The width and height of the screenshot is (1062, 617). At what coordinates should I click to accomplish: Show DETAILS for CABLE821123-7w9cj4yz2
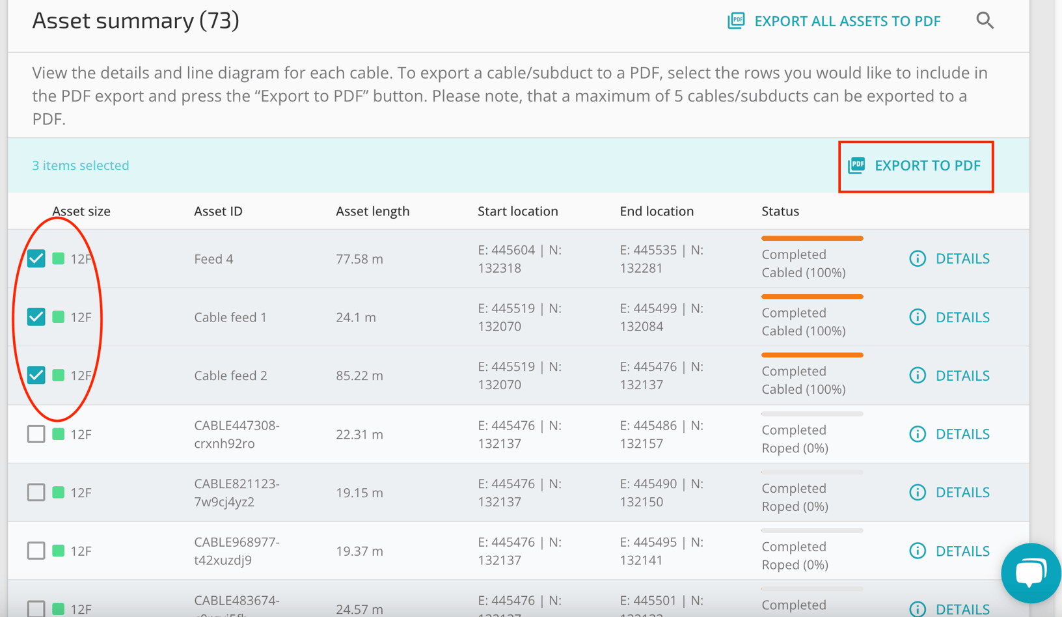962,492
